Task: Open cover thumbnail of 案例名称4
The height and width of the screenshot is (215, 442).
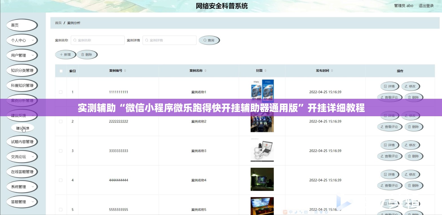Action: click(262, 179)
